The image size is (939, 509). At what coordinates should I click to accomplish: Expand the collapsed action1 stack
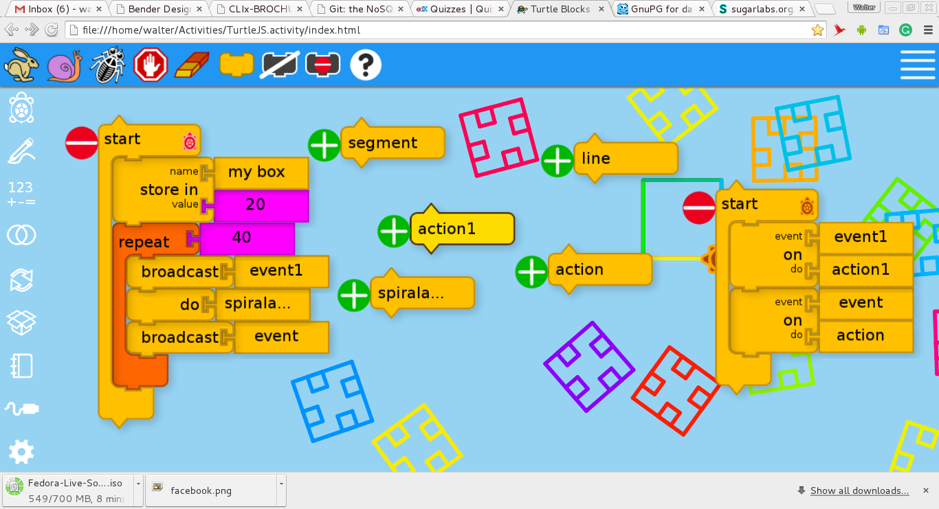[x=395, y=231]
